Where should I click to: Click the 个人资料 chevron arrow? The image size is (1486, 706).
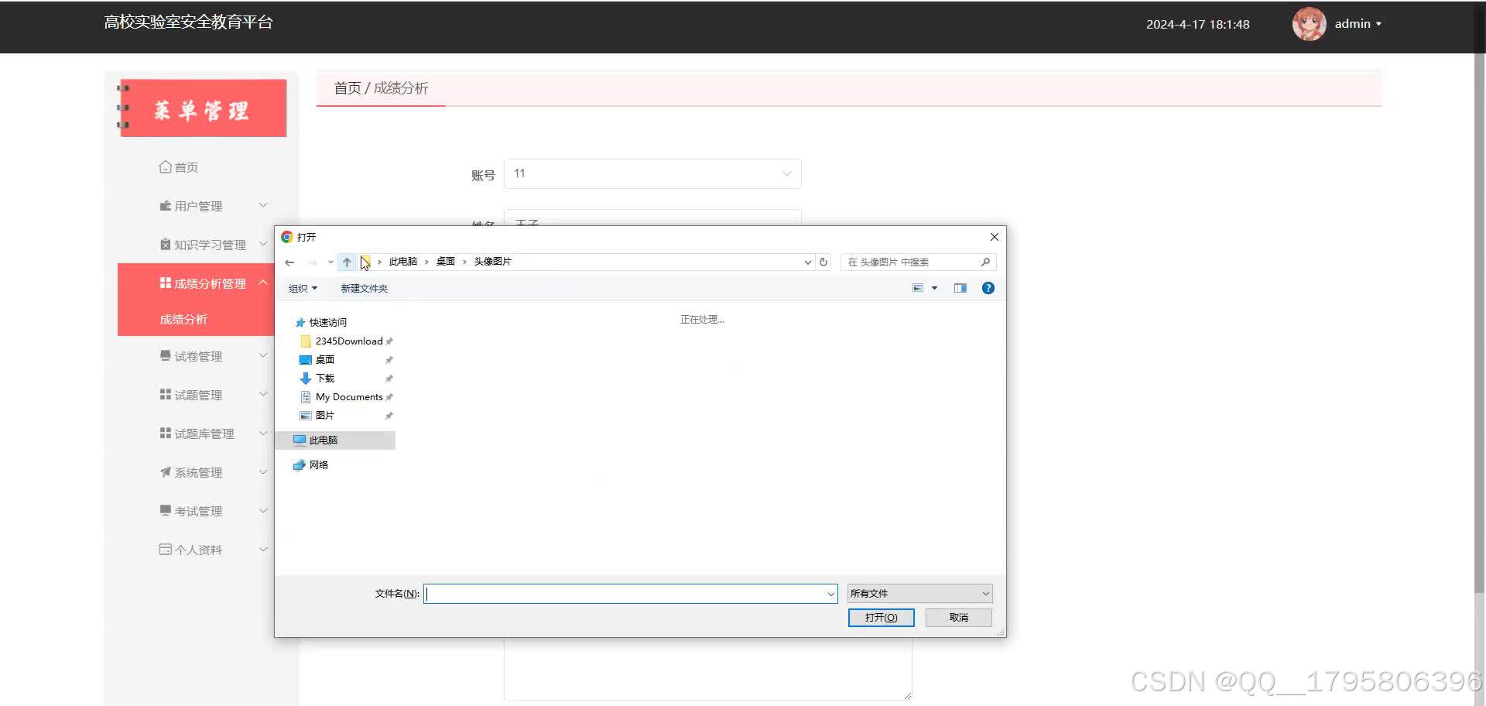(x=263, y=549)
